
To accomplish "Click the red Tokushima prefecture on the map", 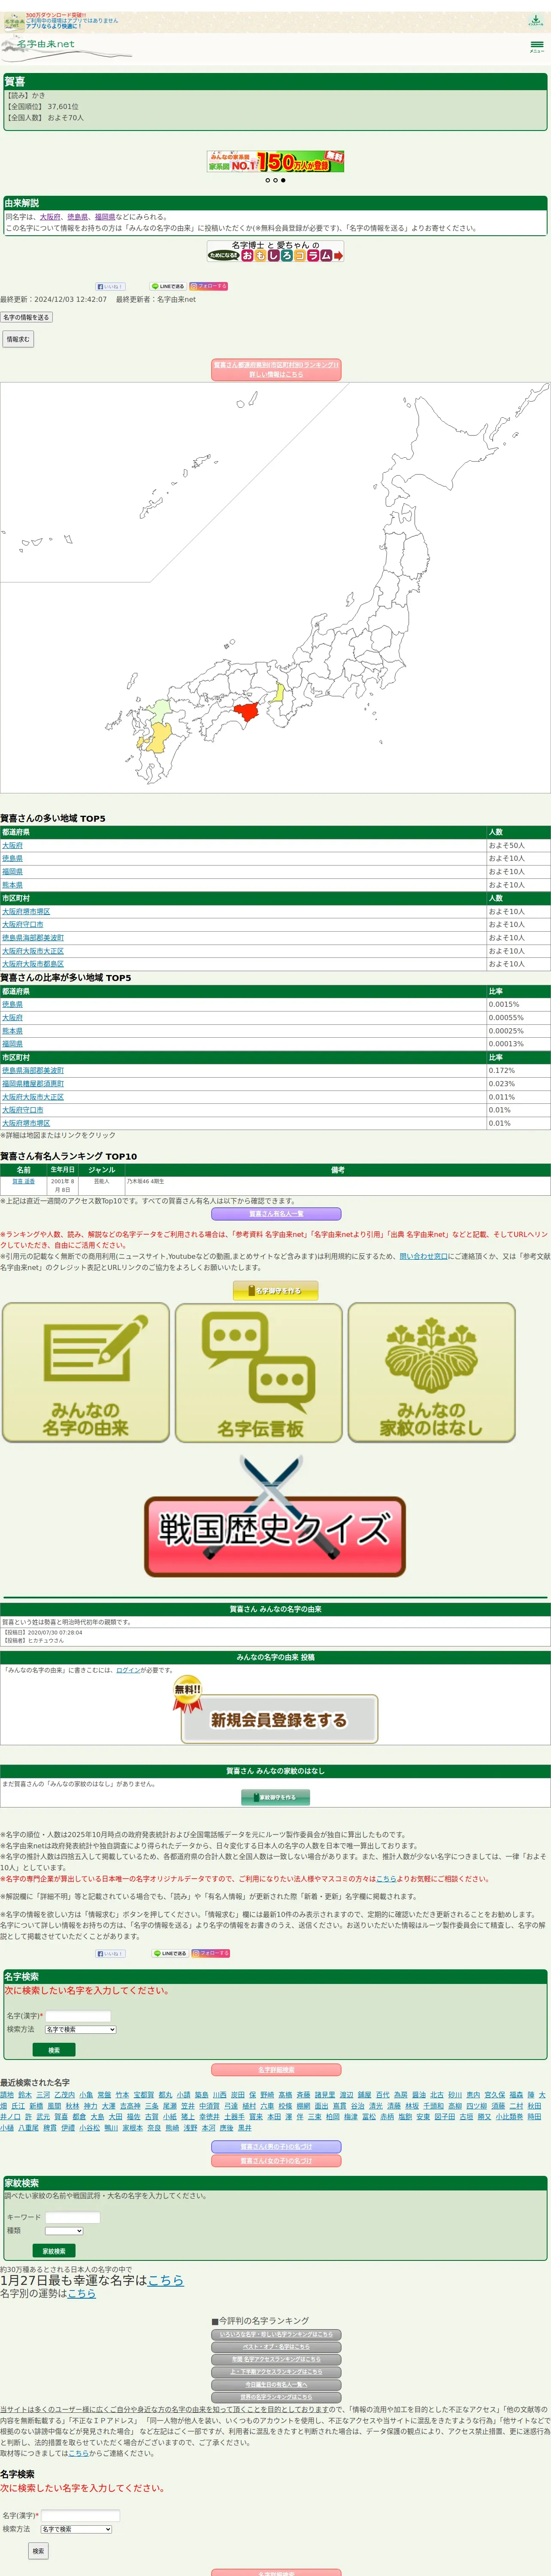I will (246, 712).
